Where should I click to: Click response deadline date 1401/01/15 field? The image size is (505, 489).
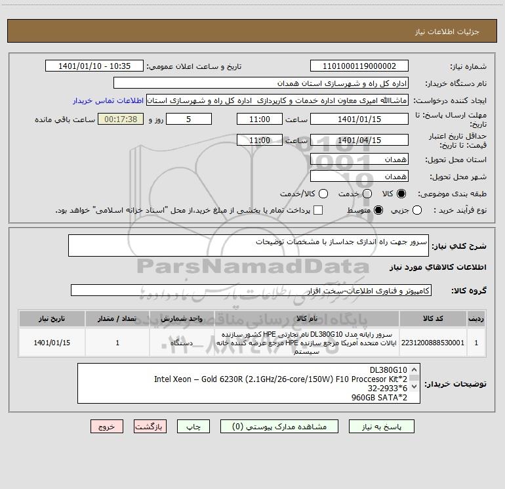coord(359,119)
